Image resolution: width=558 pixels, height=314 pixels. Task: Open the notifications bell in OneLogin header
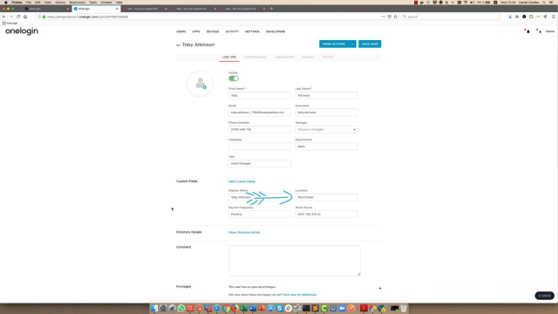[x=527, y=31]
